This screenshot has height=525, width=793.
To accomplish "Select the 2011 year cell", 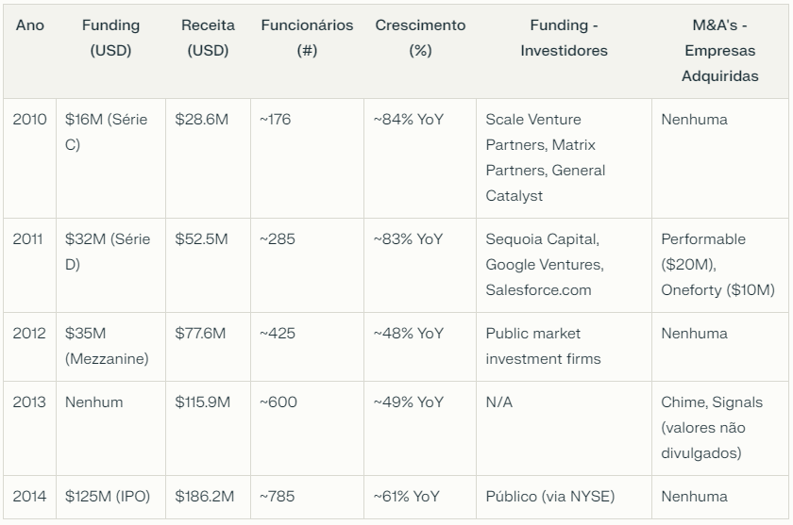I will (29, 239).
